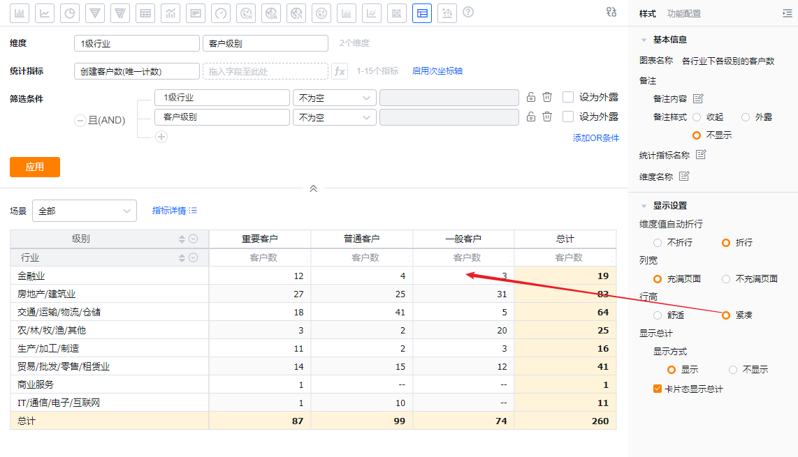Viewport: 798px width, 457px height.
Task: Choose 不折行 for dimension wrapping
Action: (658, 242)
